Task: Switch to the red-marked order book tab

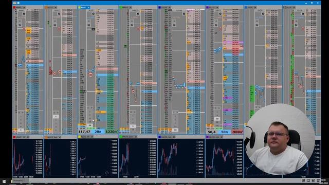Action: (20, 7)
